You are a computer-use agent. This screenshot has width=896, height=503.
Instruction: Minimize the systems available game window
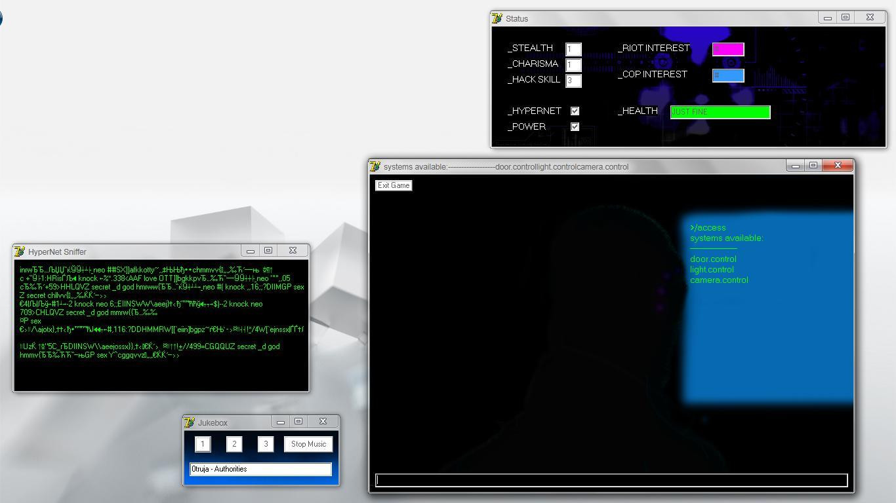pos(796,166)
